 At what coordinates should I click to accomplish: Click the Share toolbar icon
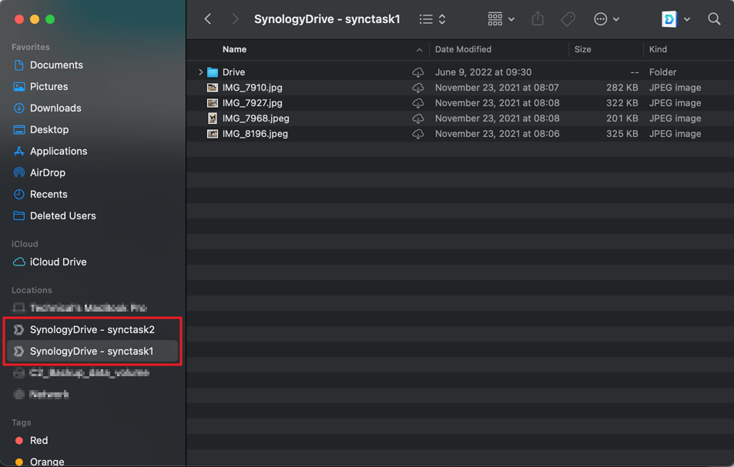(538, 19)
